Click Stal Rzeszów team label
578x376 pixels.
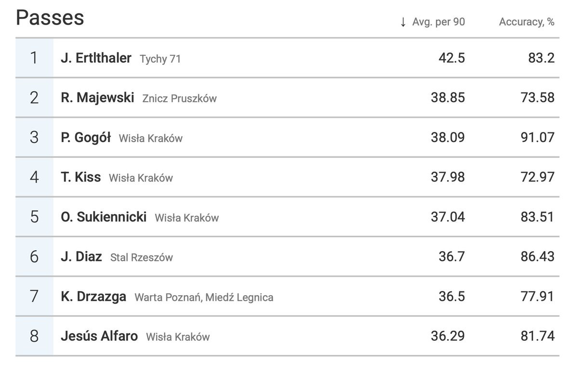142,258
